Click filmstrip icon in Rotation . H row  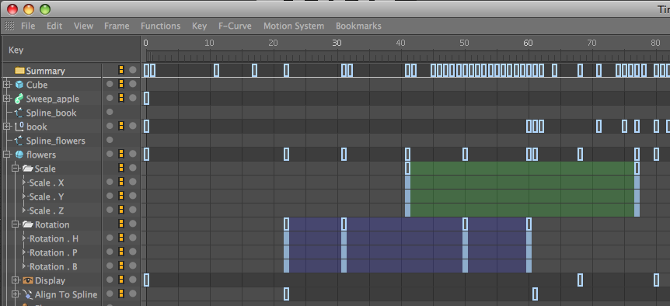121,238
